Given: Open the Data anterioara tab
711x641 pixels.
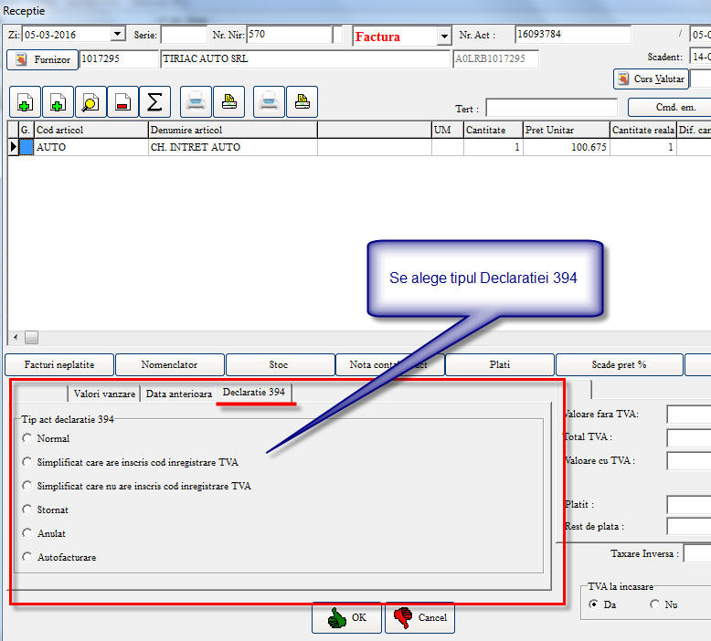Looking at the screenshot, I should [x=178, y=394].
